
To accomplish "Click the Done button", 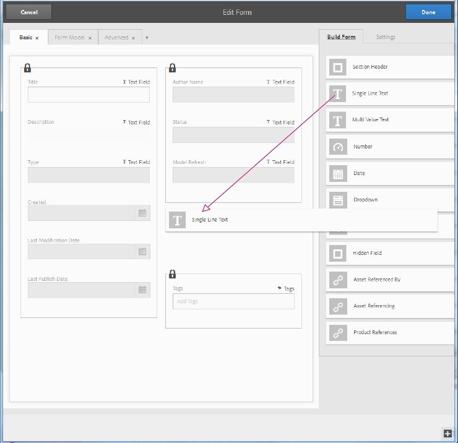I will coord(428,12).
